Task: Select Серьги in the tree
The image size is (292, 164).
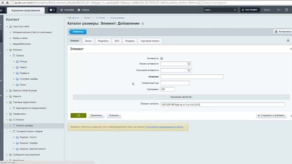Action: pos(23,67)
